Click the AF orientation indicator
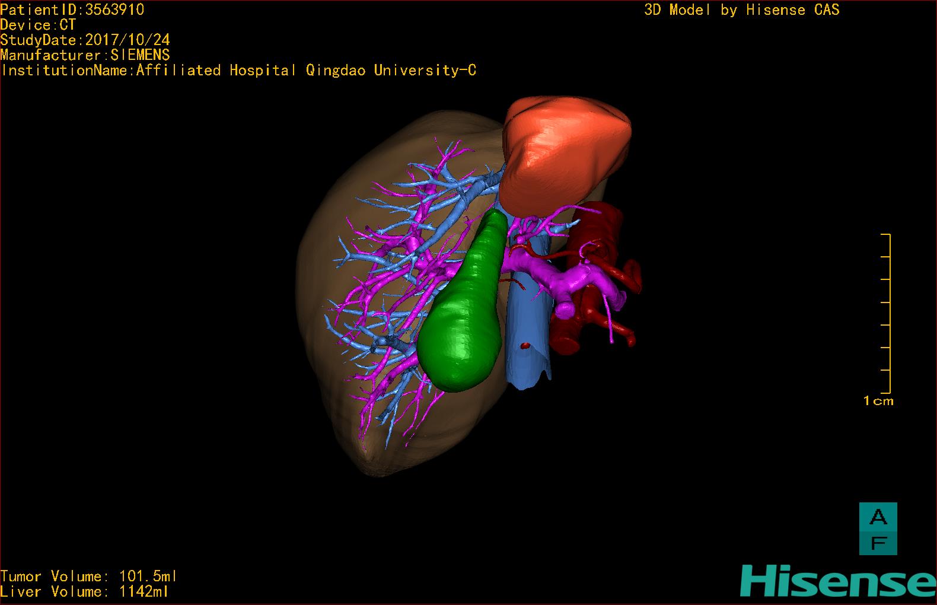This screenshot has height=605, width=937. pos(878,529)
